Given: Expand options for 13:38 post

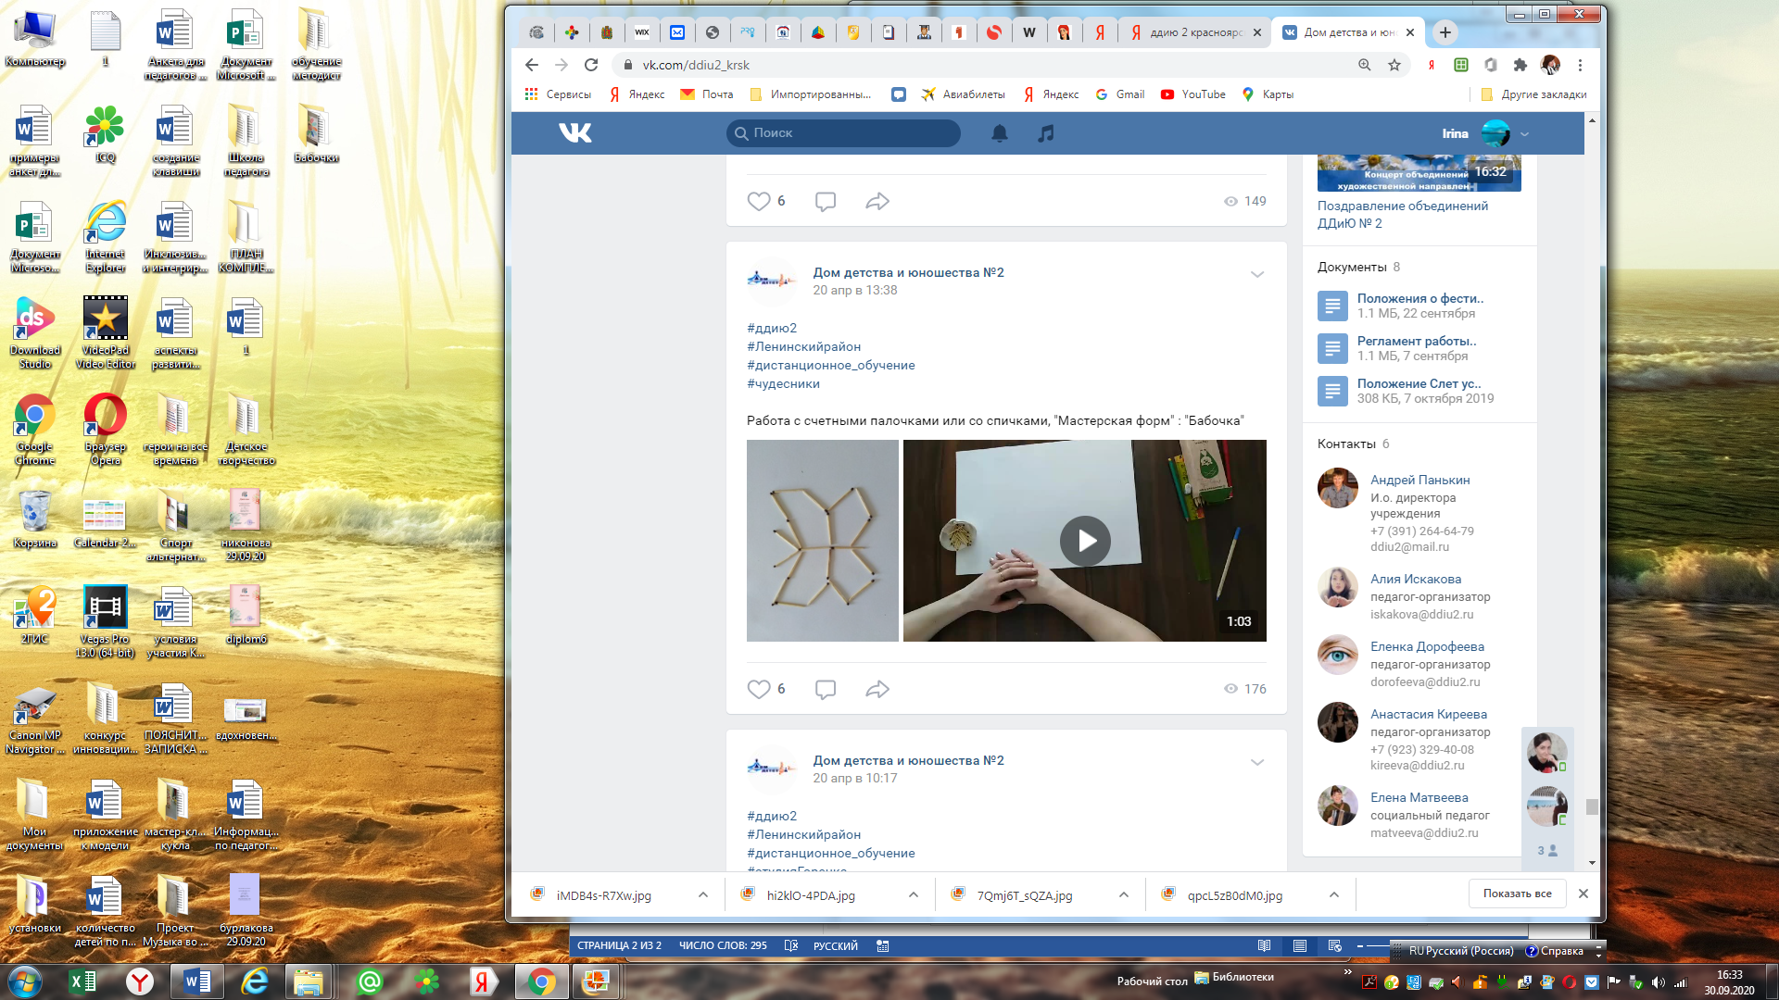Looking at the screenshot, I should tap(1256, 274).
